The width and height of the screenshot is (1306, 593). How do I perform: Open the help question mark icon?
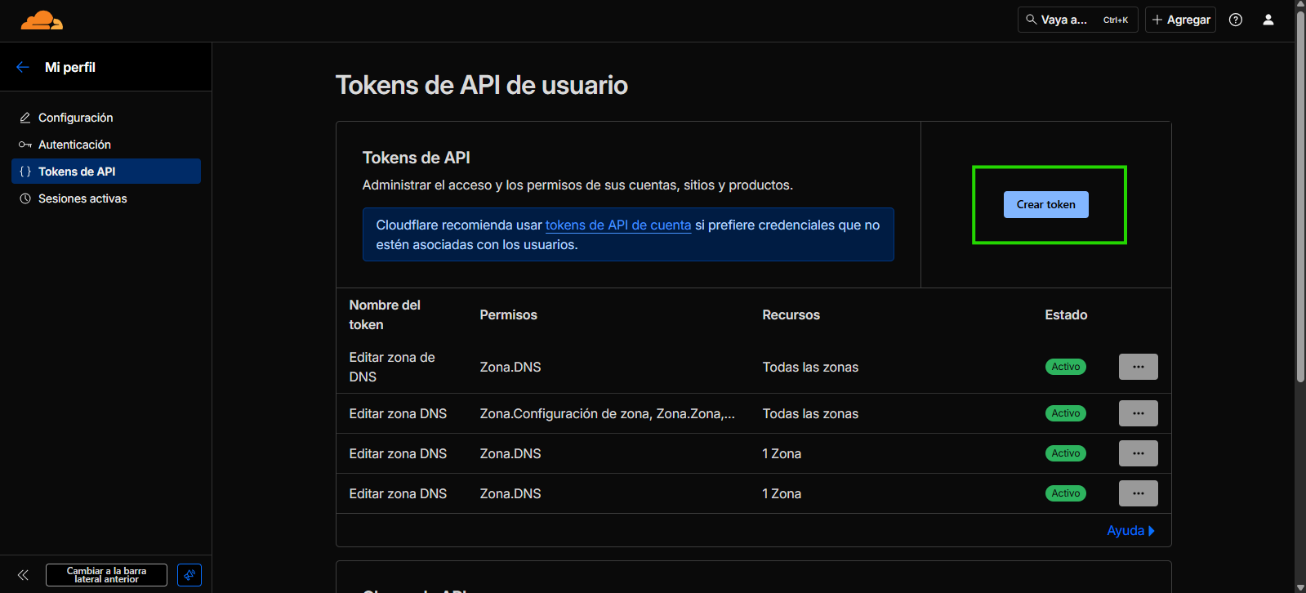pyautogui.click(x=1235, y=20)
